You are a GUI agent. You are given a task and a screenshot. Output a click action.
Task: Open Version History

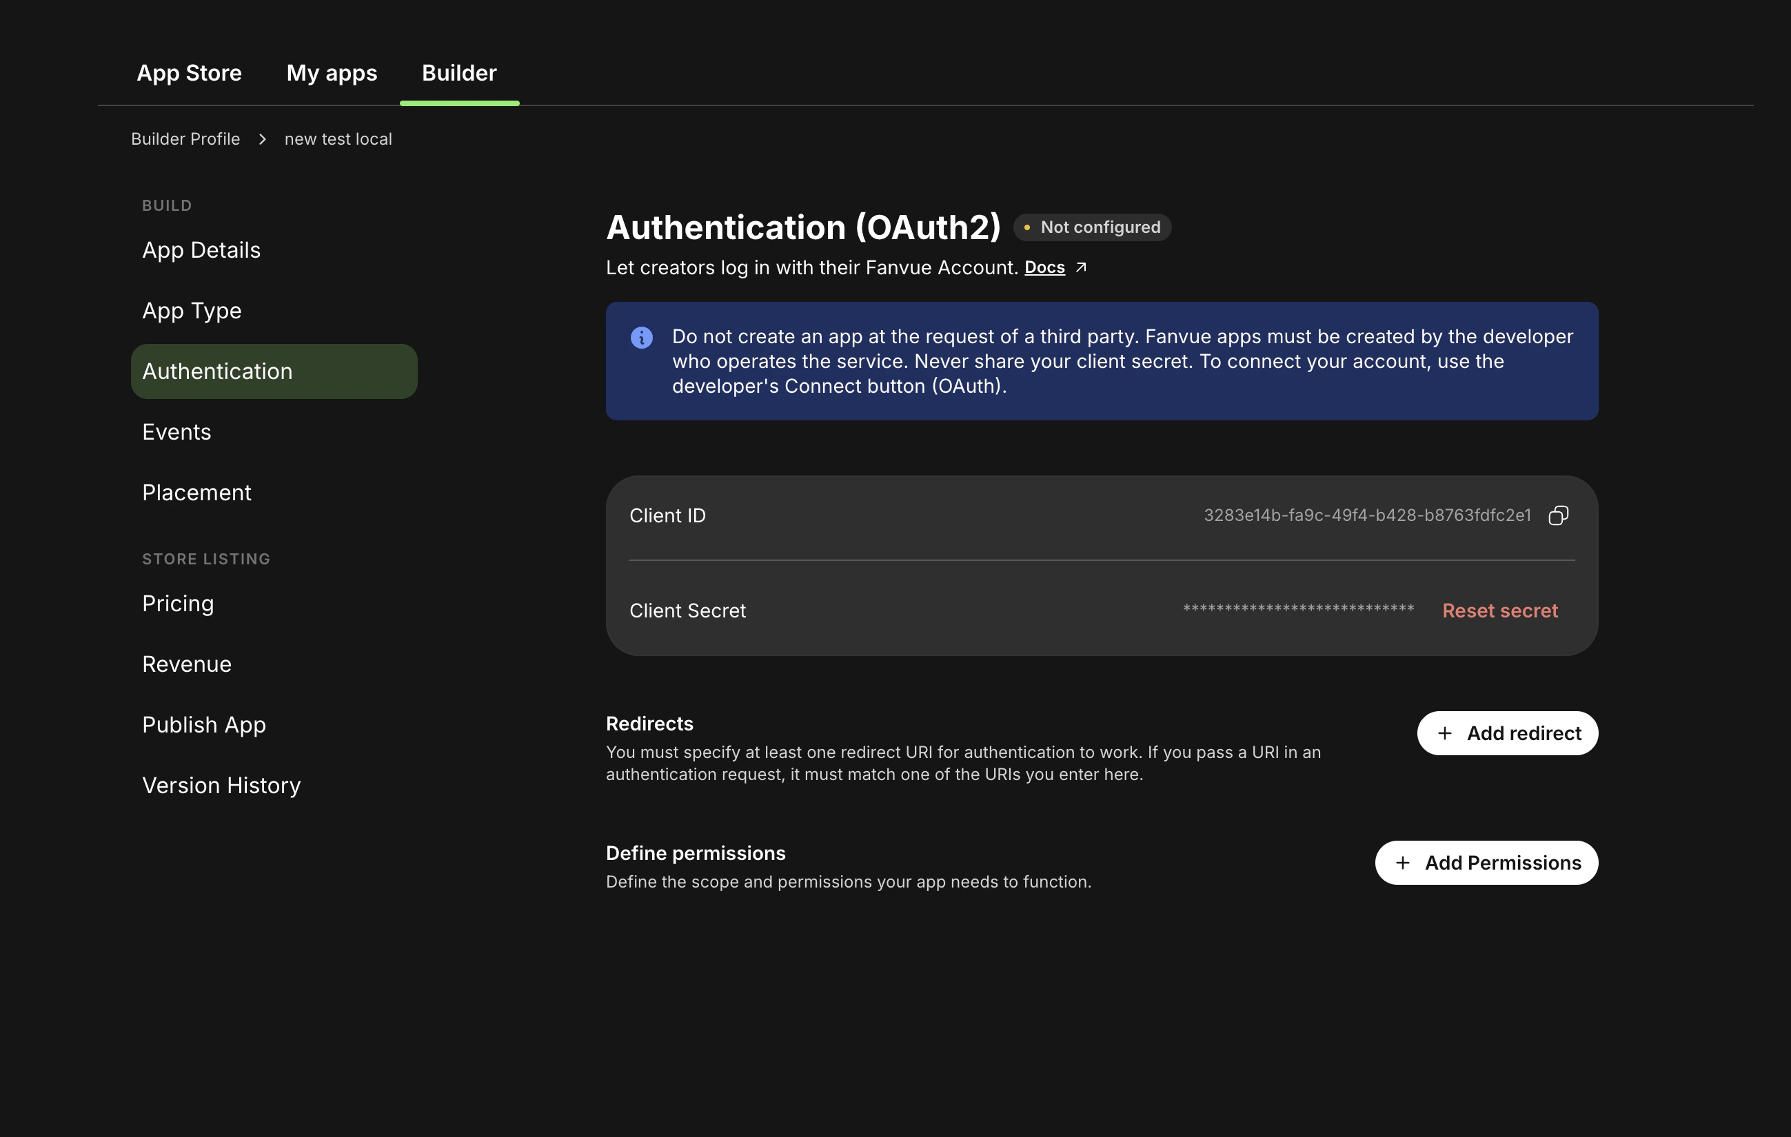274,786
